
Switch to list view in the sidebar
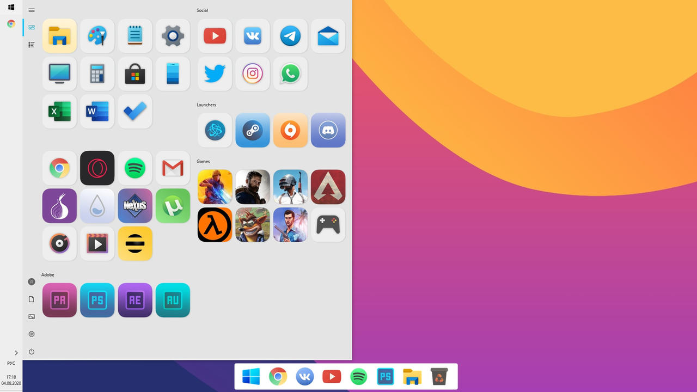pyautogui.click(x=31, y=45)
